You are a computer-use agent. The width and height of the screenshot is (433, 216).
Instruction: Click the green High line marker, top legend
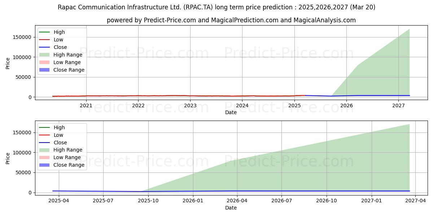45,32
